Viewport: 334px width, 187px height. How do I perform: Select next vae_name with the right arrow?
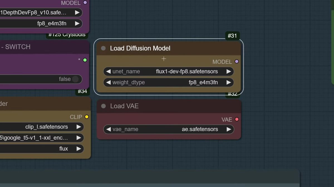point(229,129)
